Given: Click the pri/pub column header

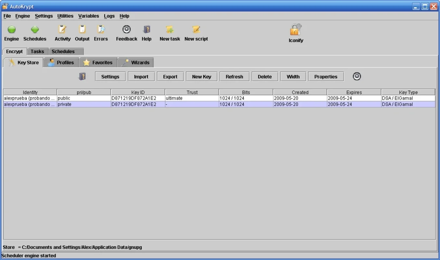Looking at the screenshot, I should point(84,92).
